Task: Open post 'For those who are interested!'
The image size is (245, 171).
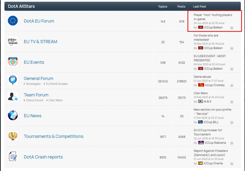Action: [x=206, y=37]
